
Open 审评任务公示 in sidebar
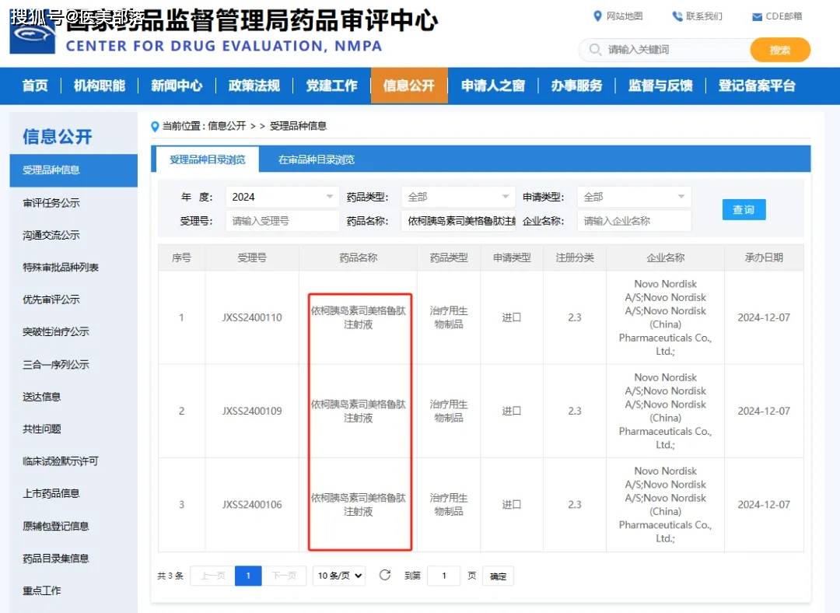(x=51, y=203)
